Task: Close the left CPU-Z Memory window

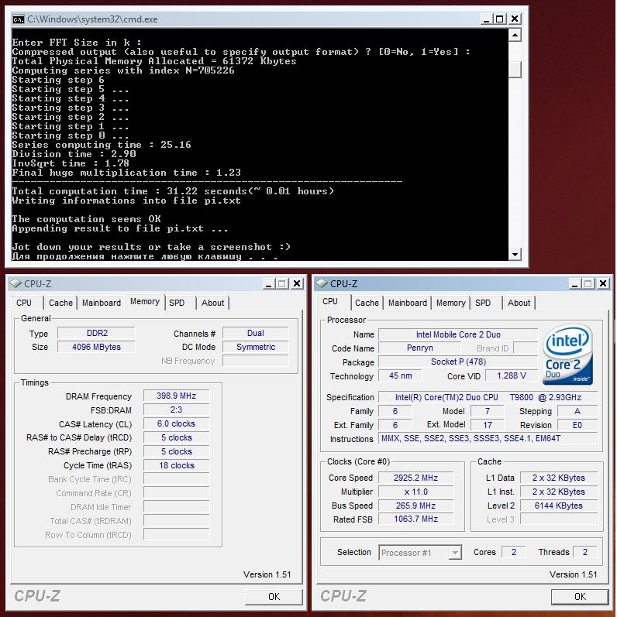Action: 297,283
